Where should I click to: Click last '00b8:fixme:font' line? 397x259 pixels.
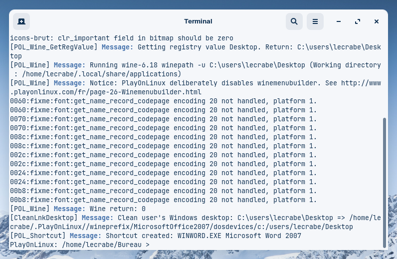(163, 200)
